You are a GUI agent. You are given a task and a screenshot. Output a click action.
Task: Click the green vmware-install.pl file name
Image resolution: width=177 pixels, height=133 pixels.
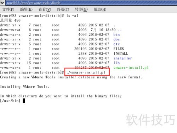(x=131, y=68)
